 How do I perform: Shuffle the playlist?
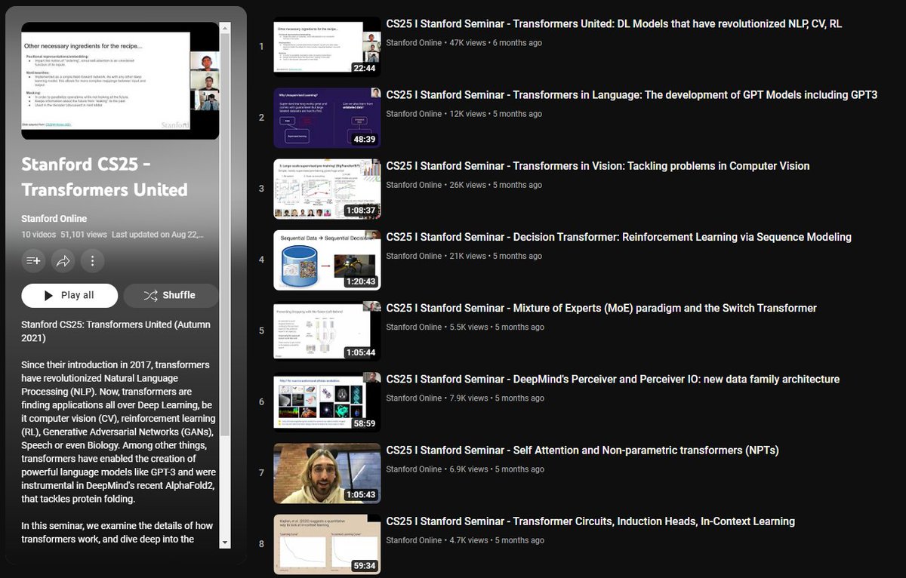pos(171,295)
